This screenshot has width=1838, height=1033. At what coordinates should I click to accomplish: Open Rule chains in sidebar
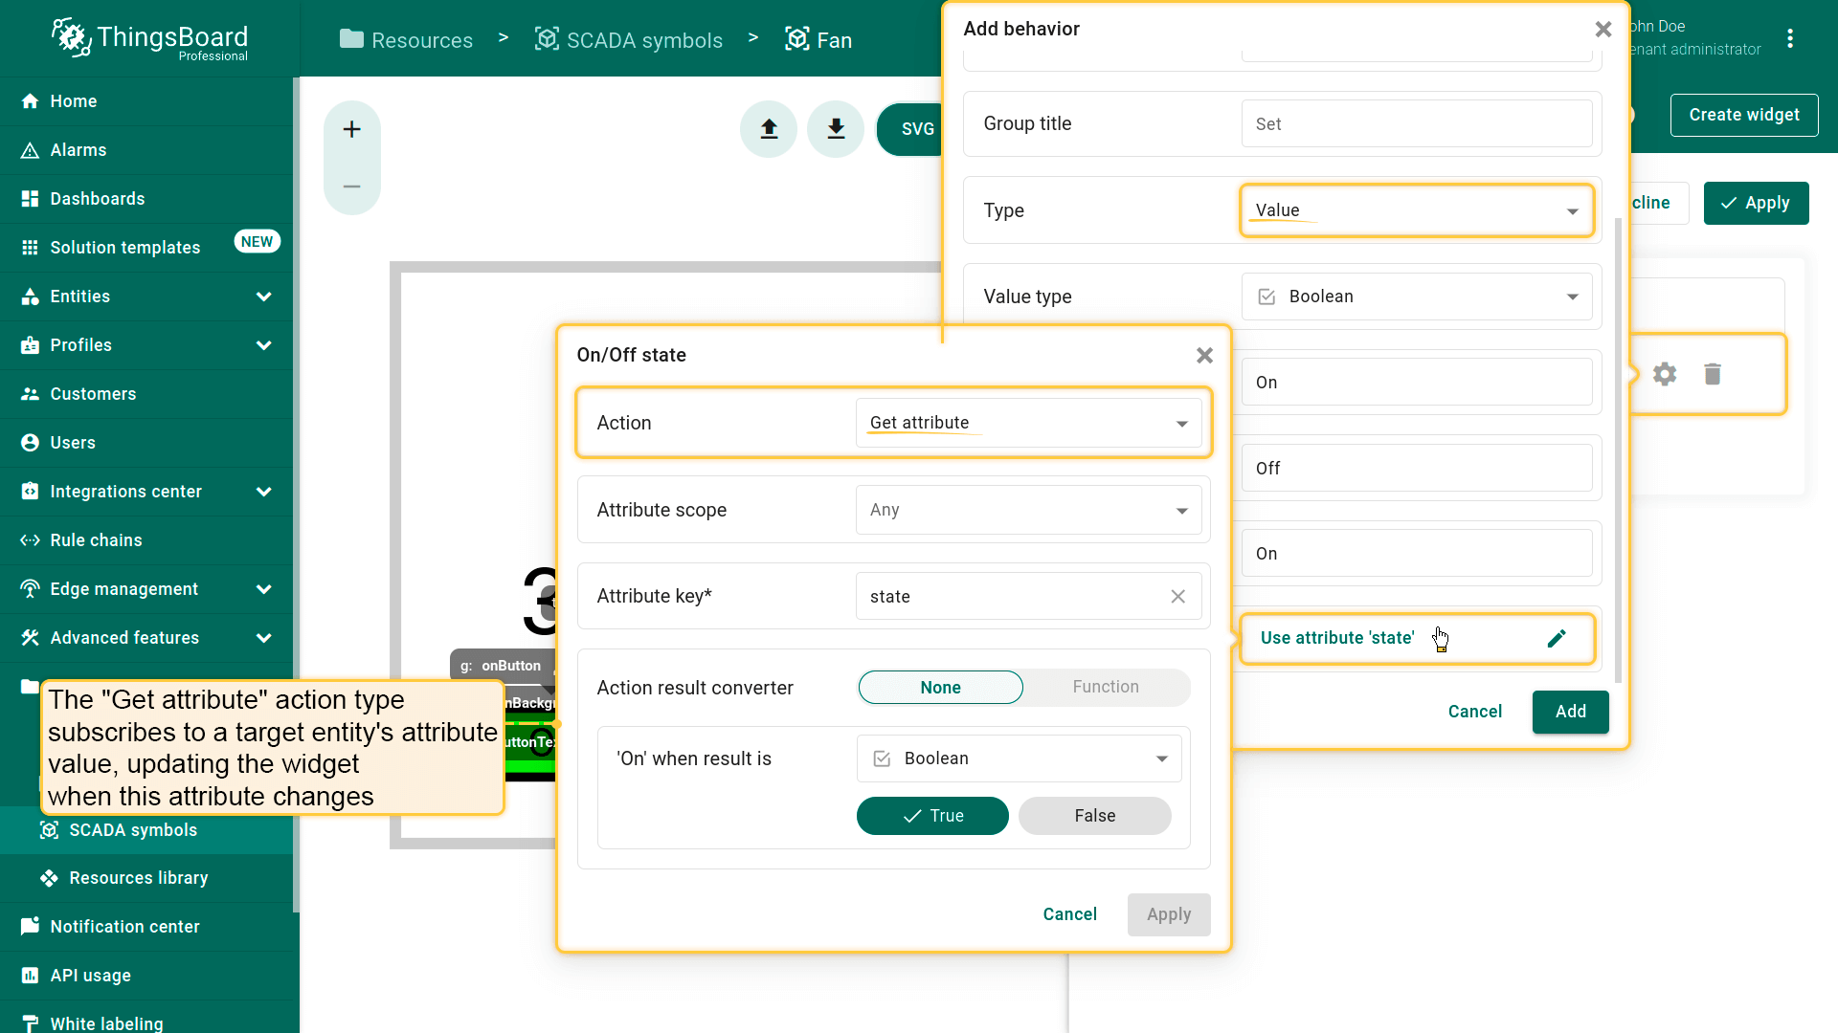click(x=96, y=540)
